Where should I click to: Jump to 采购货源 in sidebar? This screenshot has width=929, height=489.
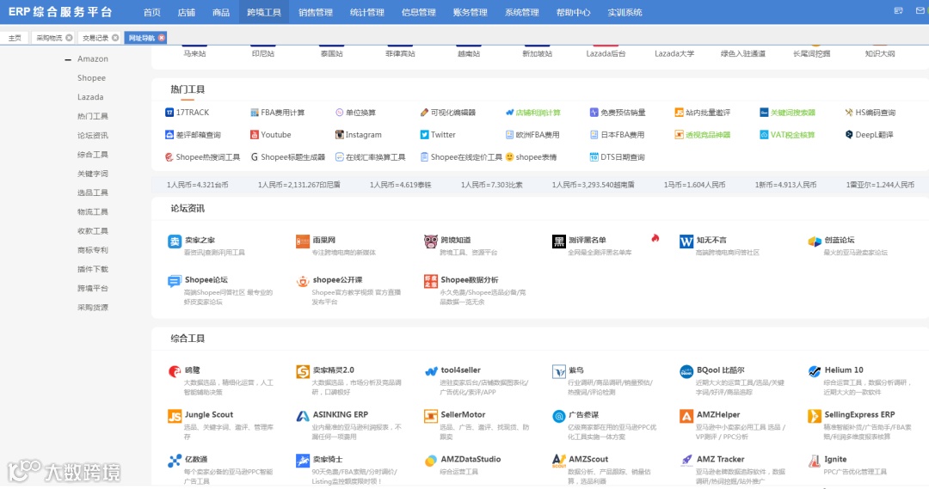(93, 308)
